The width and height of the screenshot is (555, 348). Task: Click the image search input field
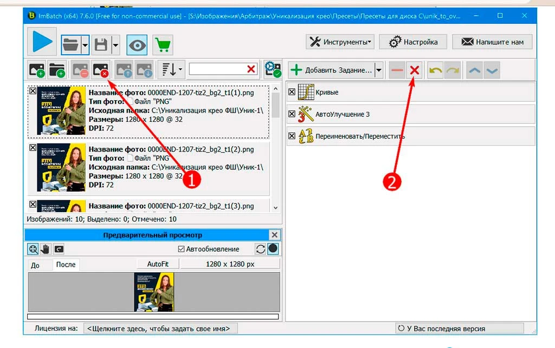[x=217, y=69]
